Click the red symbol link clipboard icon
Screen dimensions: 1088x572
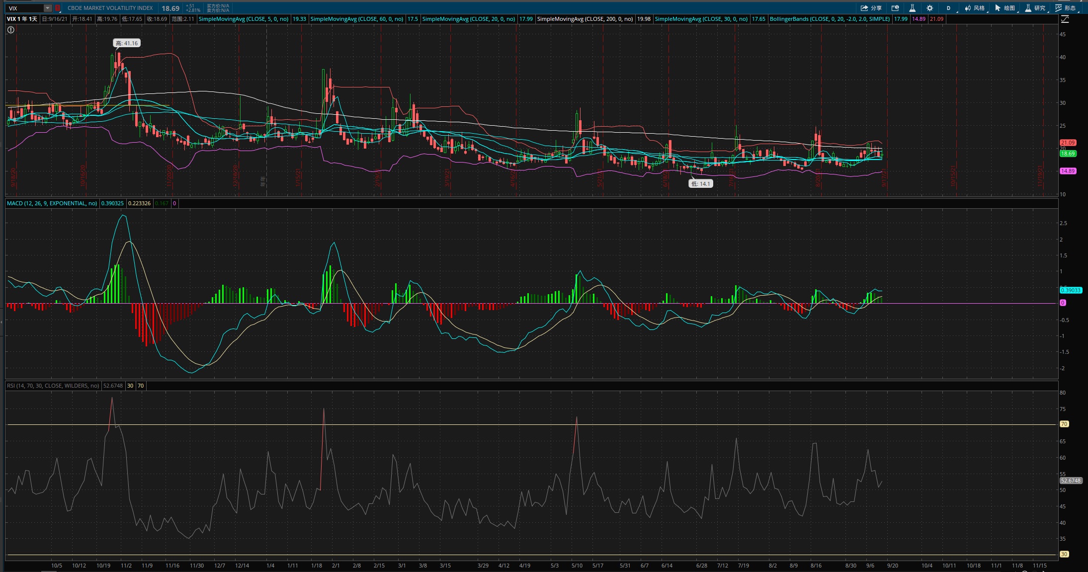click(x=58, y=8)
